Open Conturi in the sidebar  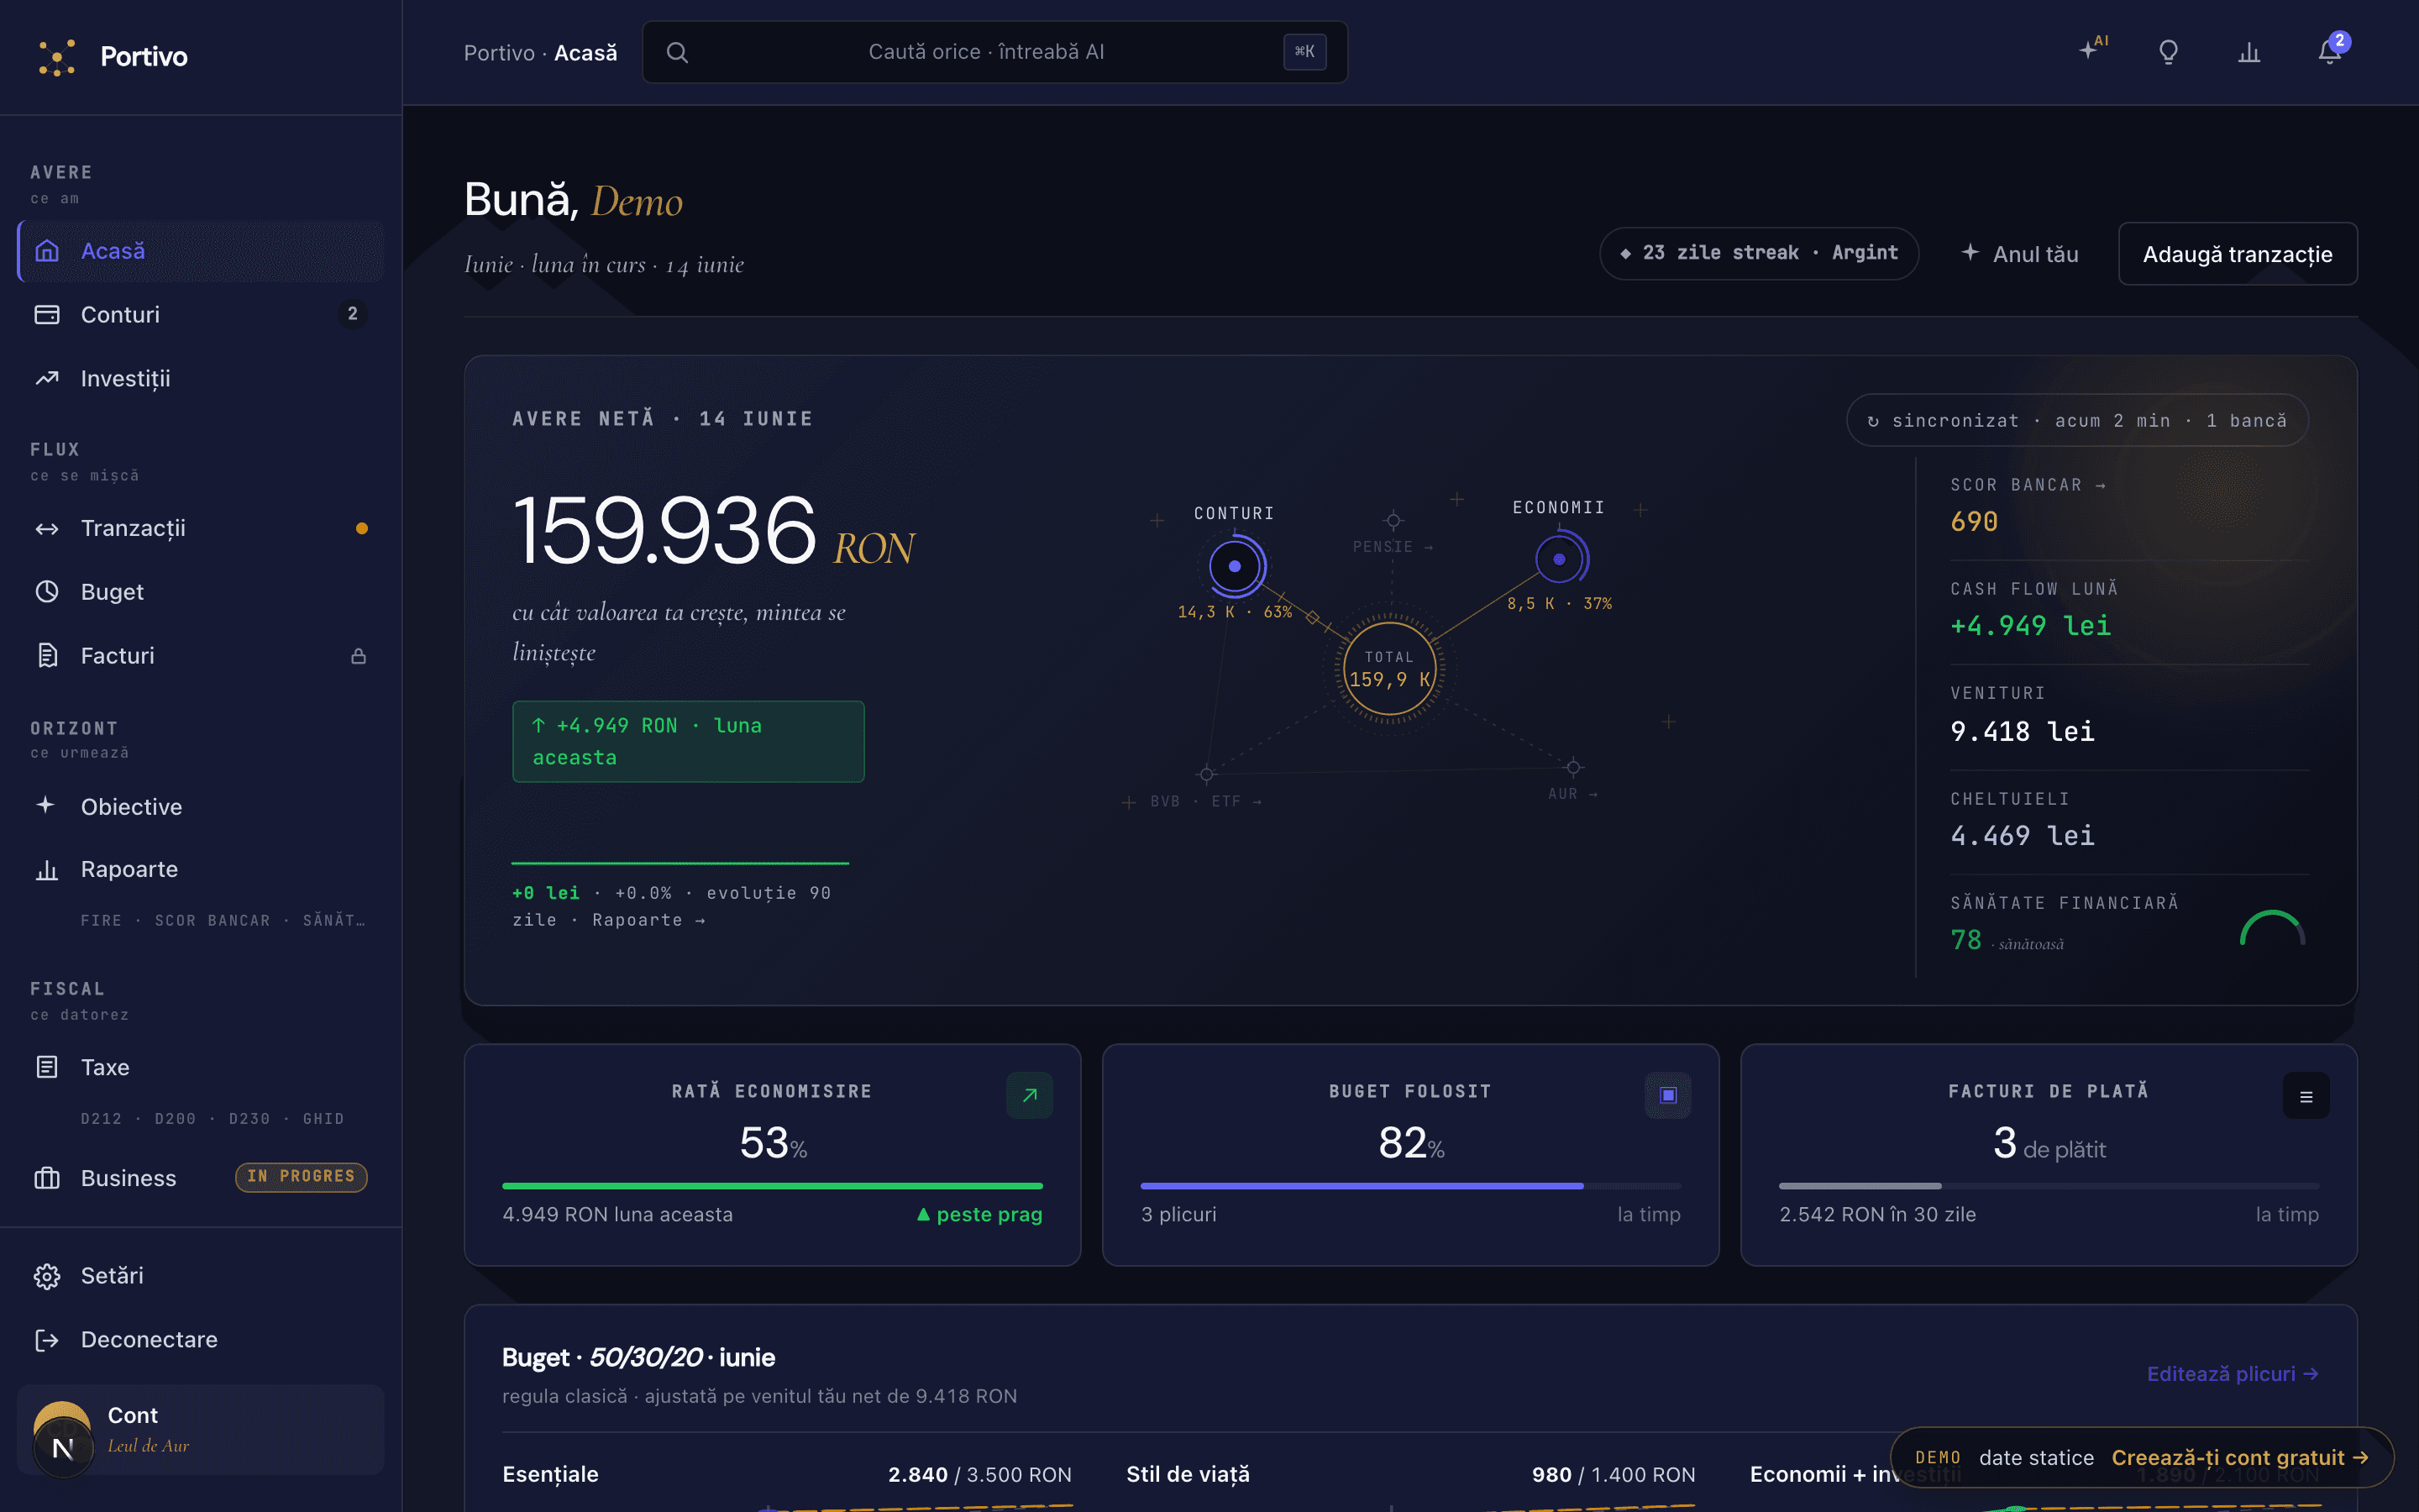pyautogui.click(x=201, y=315)
